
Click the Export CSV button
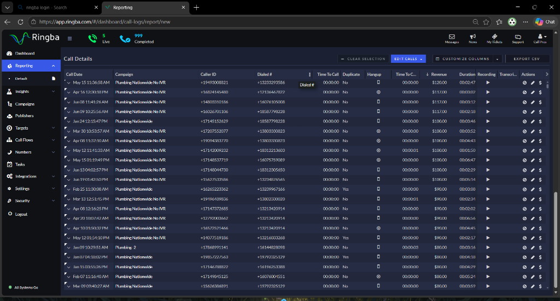click(x=527, y=59)
